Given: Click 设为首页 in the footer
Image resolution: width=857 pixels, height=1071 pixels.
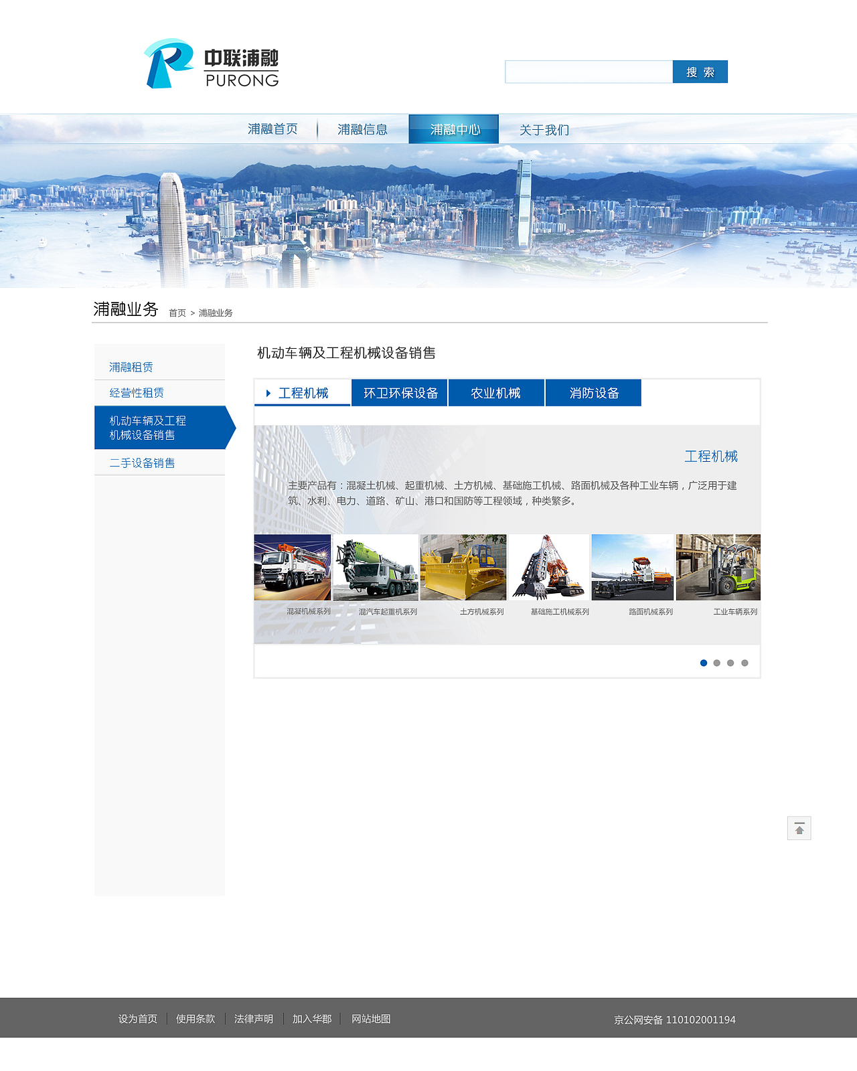Looking at the screenshot, I should 138,1019.
